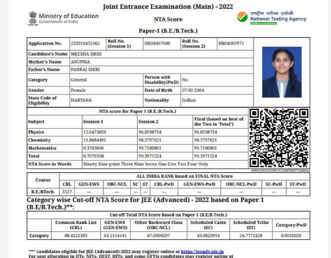Screen dimensions: 331x258
Task: Click Mathematics Session 2 score 99.7180801
Action: tap(150, 148)
